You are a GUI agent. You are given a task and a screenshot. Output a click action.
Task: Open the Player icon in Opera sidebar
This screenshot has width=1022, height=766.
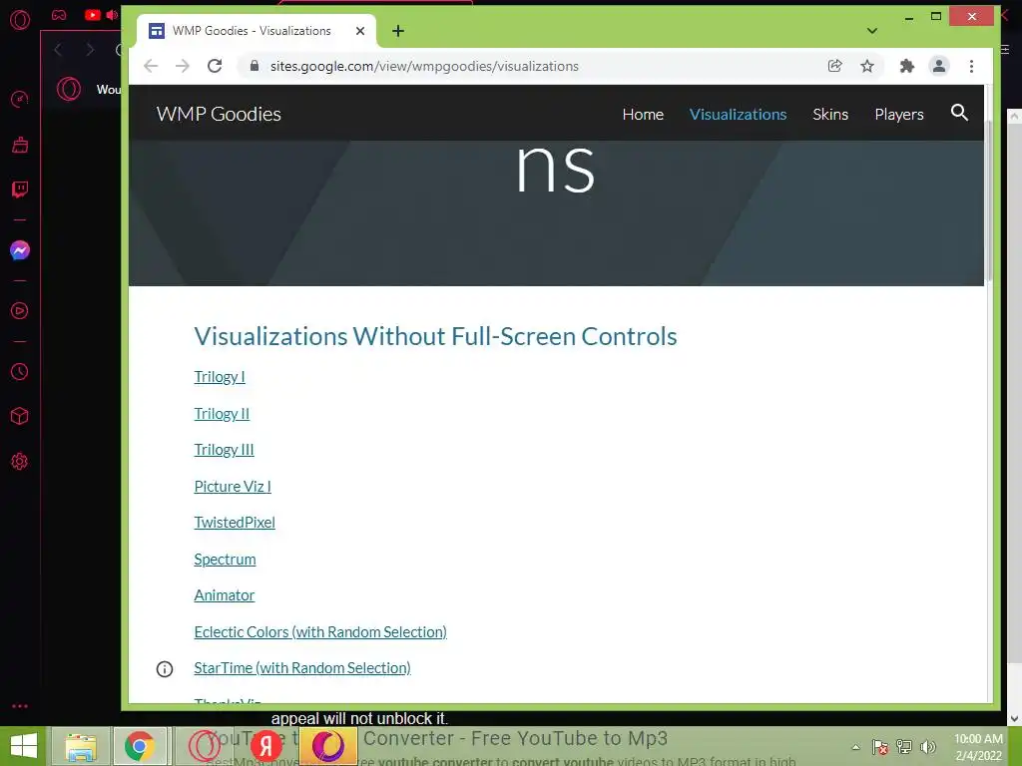pos(20,311)
